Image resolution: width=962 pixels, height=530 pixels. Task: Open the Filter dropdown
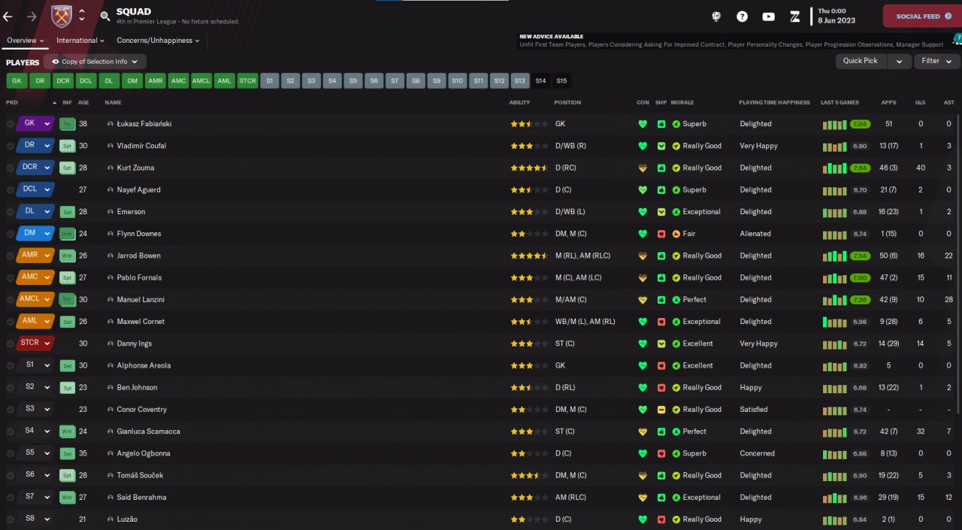coord(936,62)
